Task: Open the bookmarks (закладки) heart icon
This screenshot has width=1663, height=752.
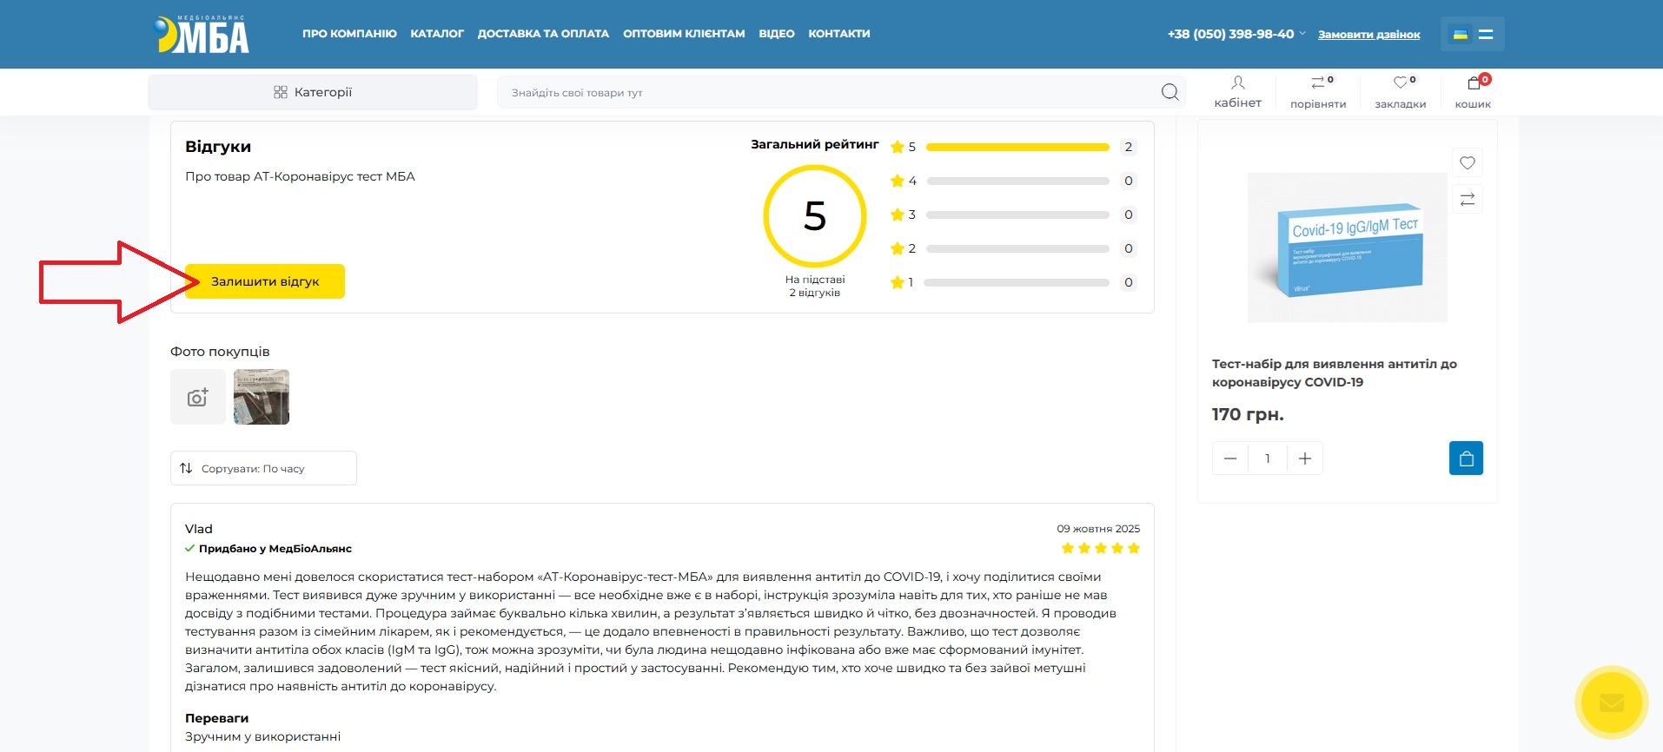Action: [x=1401, y=91]
